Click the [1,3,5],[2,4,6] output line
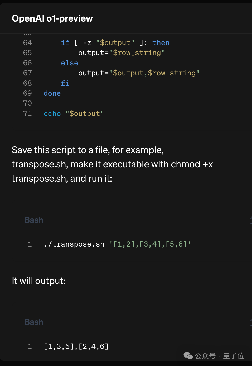 76,346
